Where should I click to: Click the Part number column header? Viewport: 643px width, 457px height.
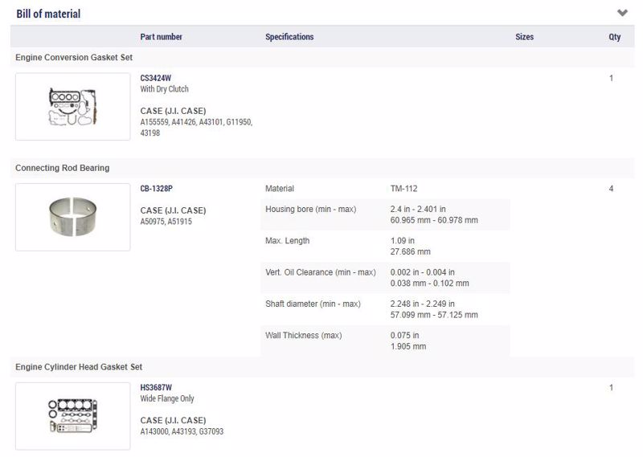[162, 36]
